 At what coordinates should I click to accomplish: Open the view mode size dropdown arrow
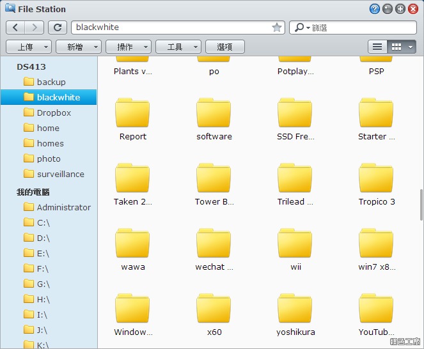coord(411,47)
